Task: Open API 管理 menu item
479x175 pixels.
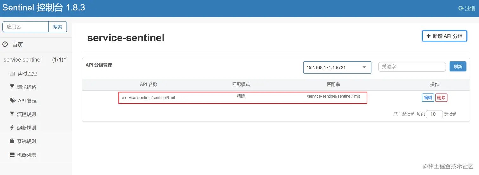Action: pyautogui.click(x=27, y=101)
